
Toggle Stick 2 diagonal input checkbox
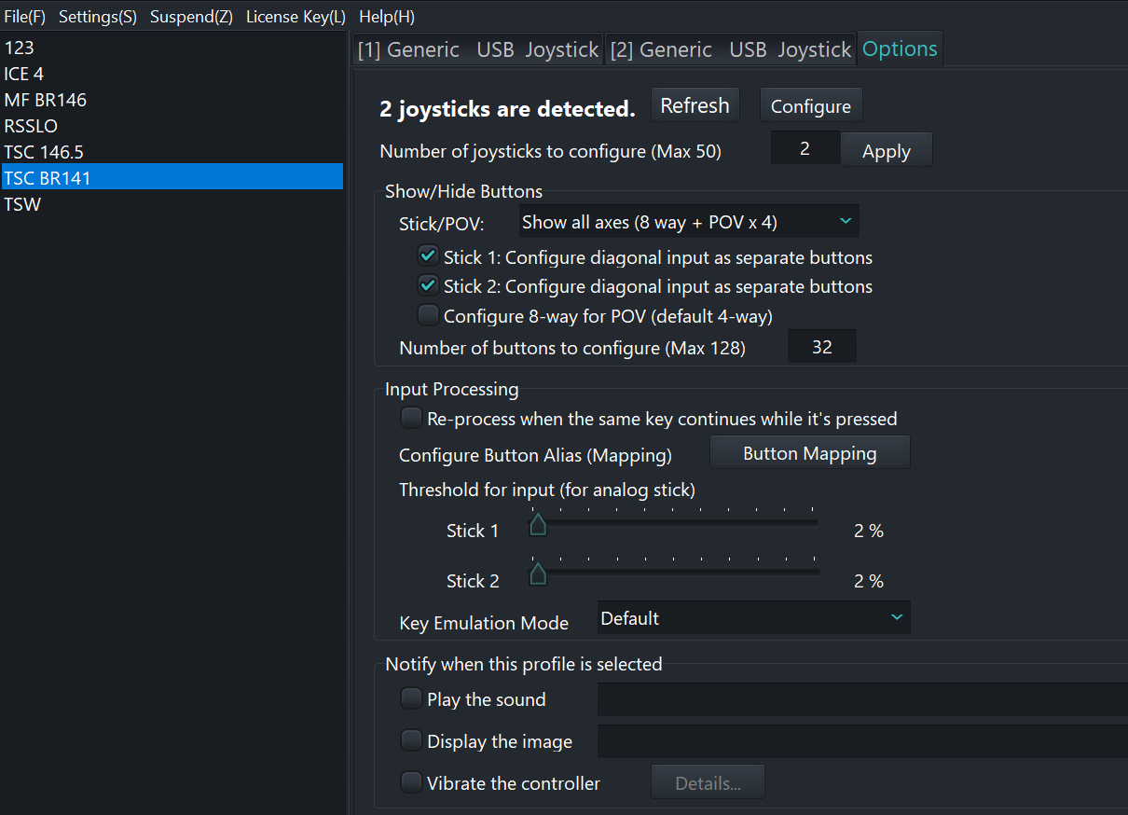click(x=429, y=285)
